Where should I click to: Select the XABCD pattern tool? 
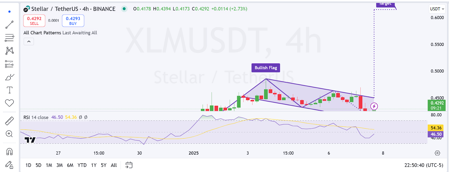tap(9, 51)
